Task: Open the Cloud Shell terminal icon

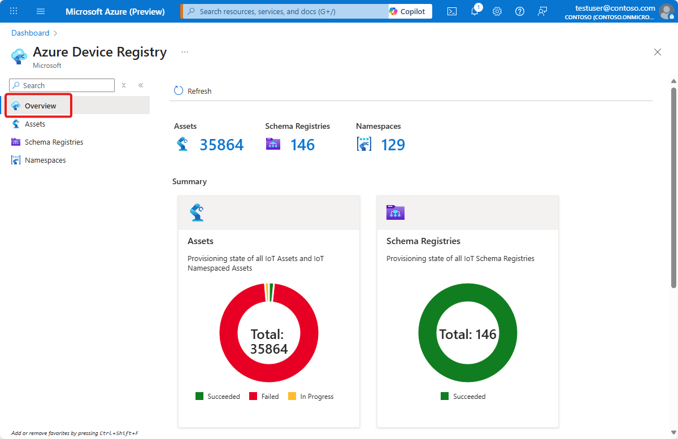Action: (x=452, y=11)
